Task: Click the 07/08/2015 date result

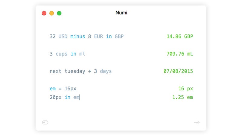Action: pyautogui.click(x=178, y=71)
